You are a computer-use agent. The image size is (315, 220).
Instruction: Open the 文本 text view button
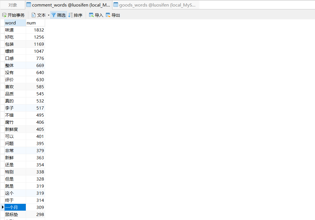coord(39,15)
